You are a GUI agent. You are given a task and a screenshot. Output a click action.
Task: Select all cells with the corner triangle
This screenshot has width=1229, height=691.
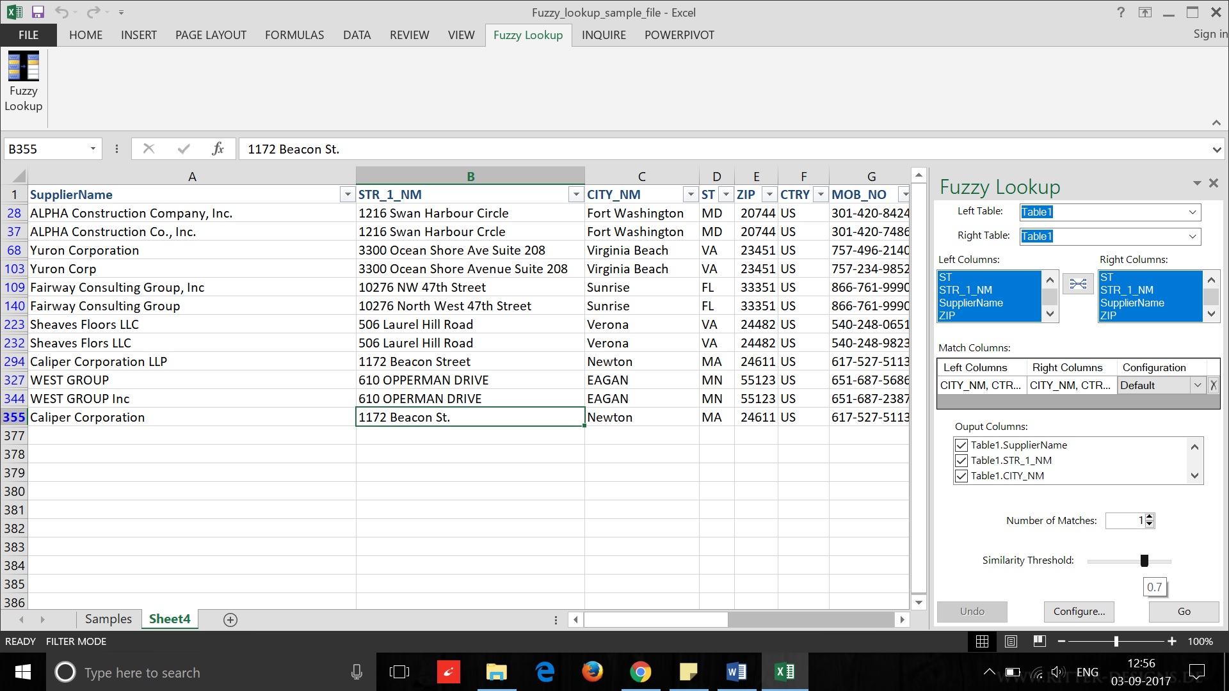tap(19, 176)
